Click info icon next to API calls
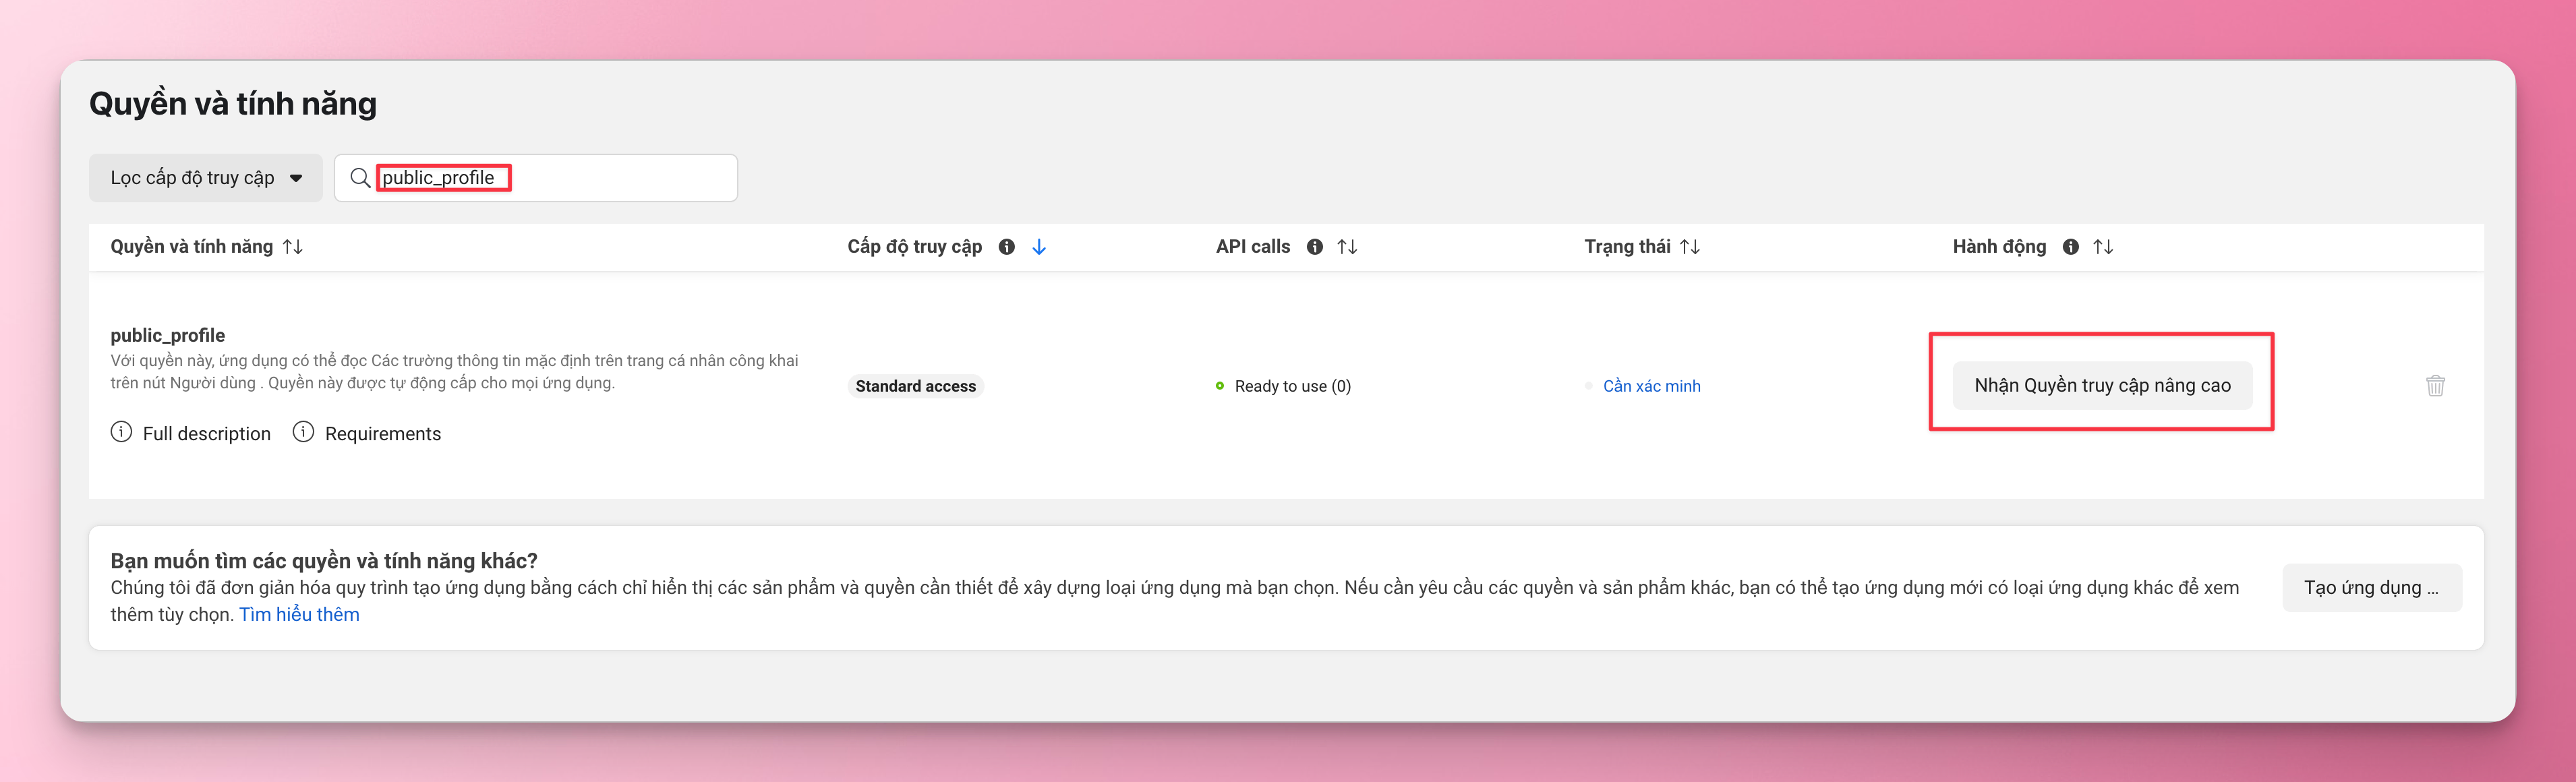Viewport: 2576px width, 782px height. [x=1314, y=247]
